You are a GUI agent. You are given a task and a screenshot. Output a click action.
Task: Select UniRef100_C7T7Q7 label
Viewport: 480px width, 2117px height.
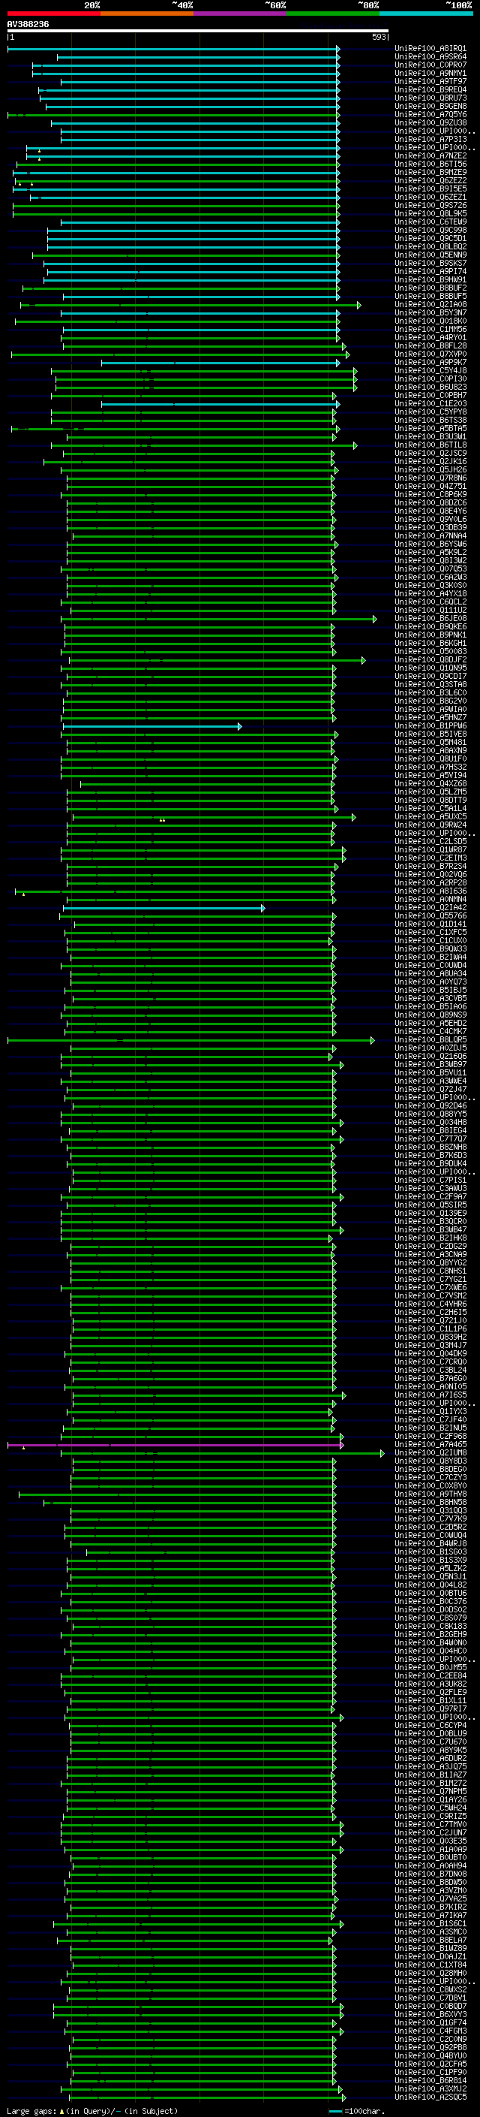pyautogui.click(x=430, y=1139)
